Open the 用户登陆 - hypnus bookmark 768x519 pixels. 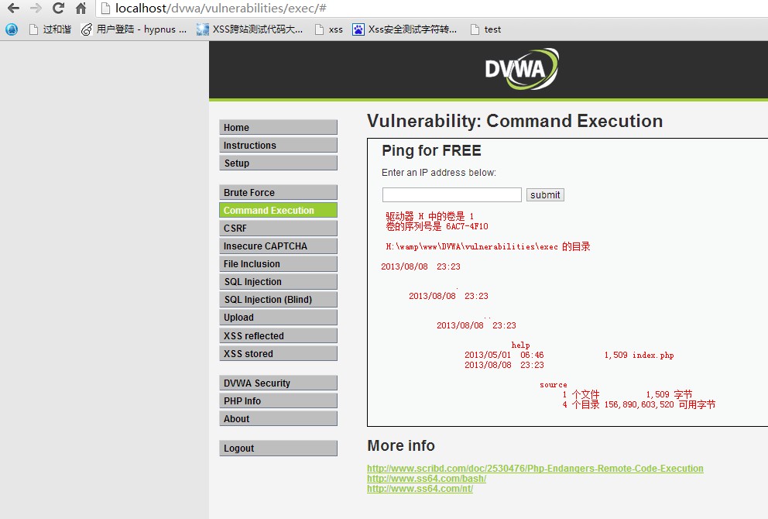click(x=134, y=29)
